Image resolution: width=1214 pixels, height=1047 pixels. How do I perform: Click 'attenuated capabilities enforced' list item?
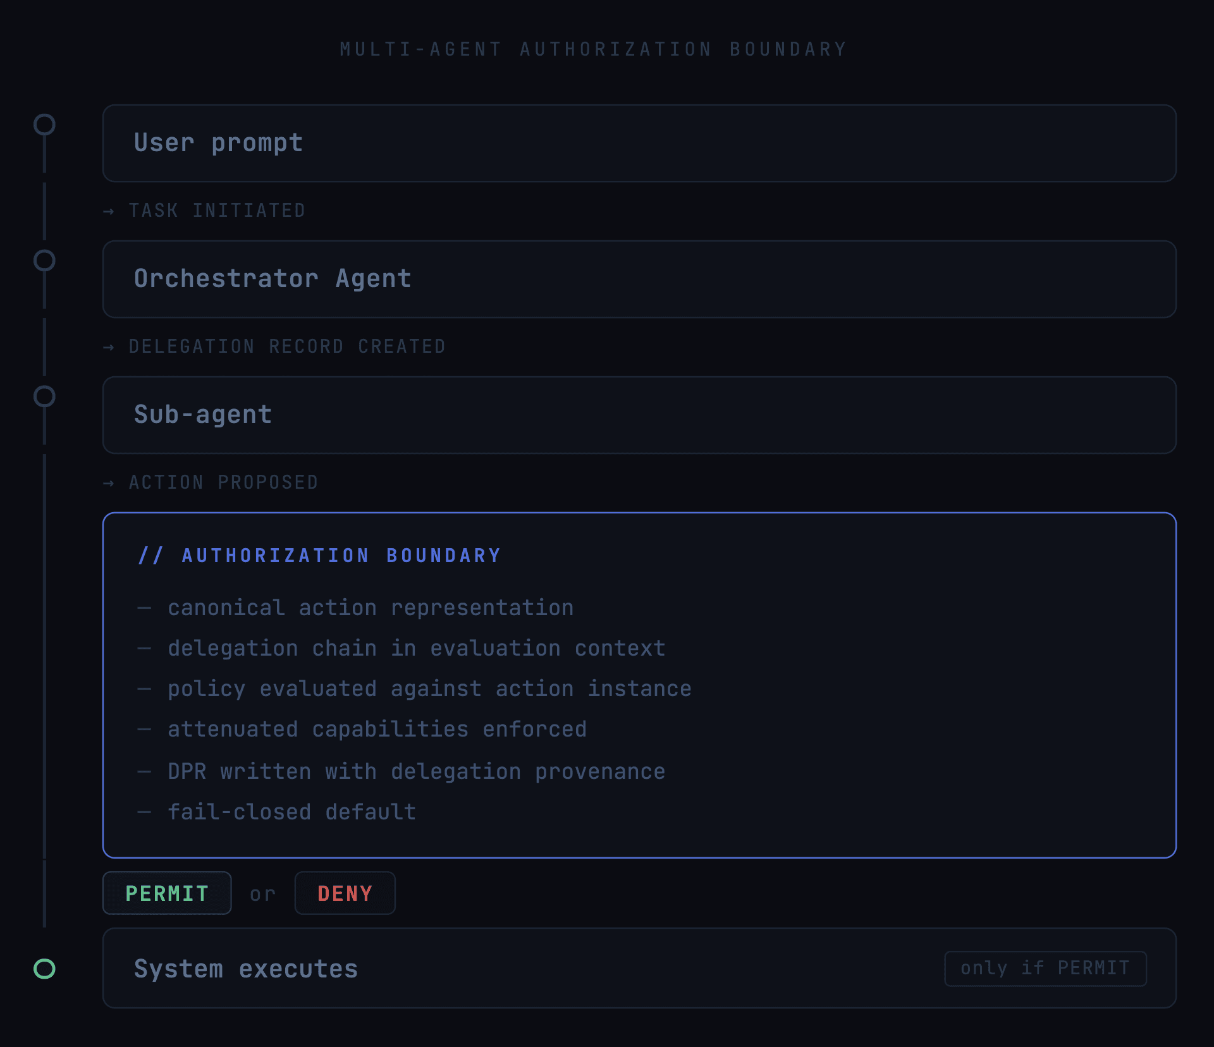pyautogui.click(x=377, y=730)
